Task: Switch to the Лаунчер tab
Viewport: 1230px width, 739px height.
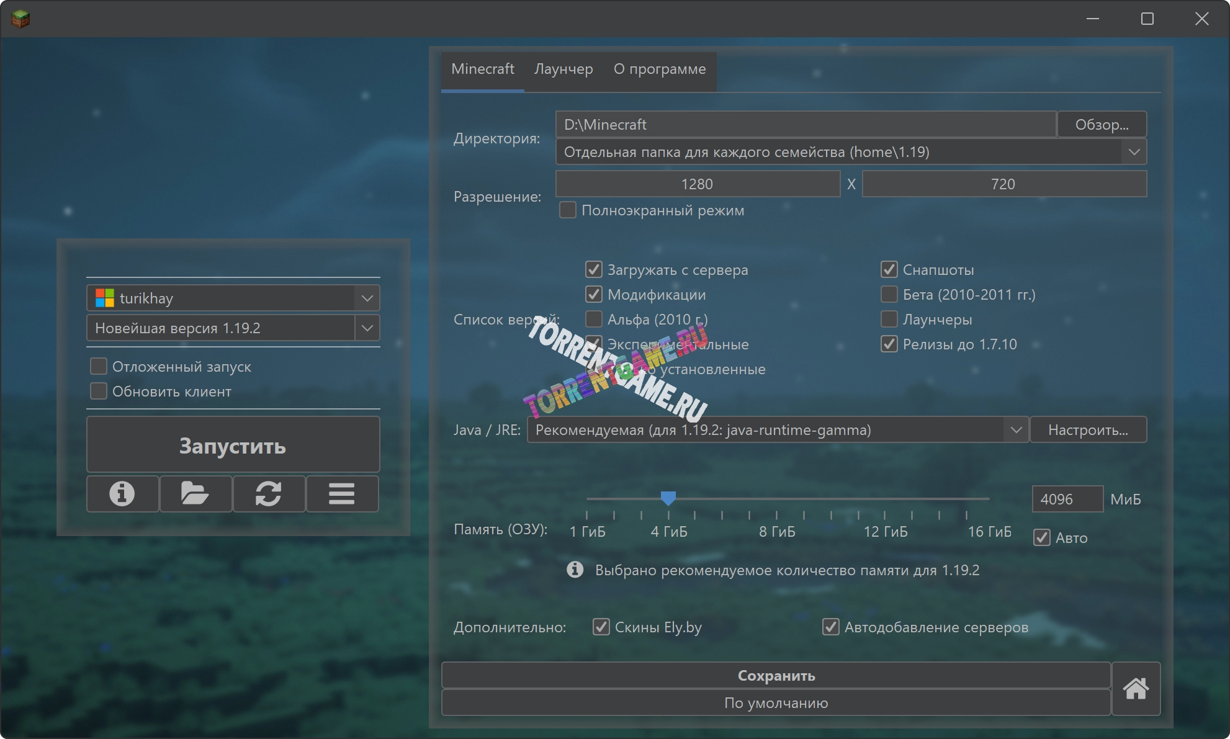Action: tap(563, 69)
